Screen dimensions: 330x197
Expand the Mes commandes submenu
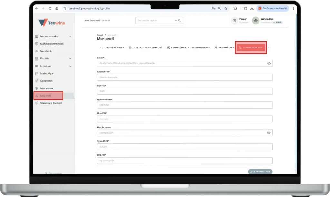(70, 36)
